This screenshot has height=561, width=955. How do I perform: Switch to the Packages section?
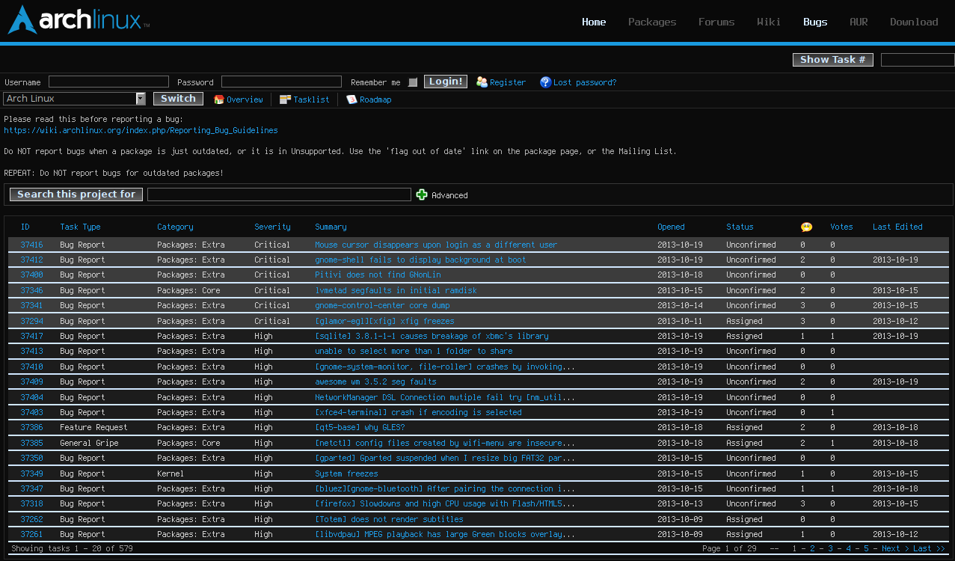(651, 22)
